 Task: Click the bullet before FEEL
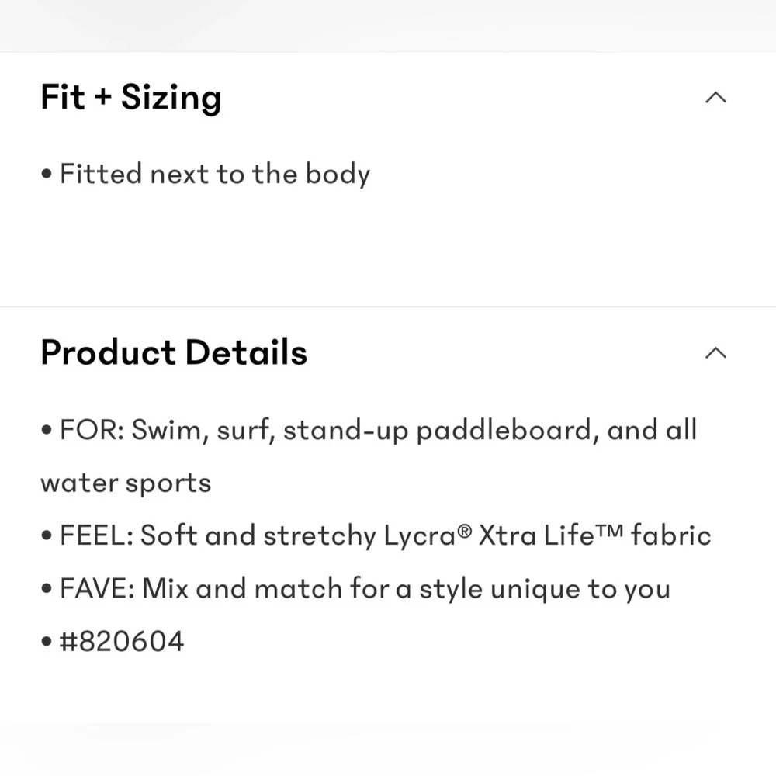click(47, 536)
